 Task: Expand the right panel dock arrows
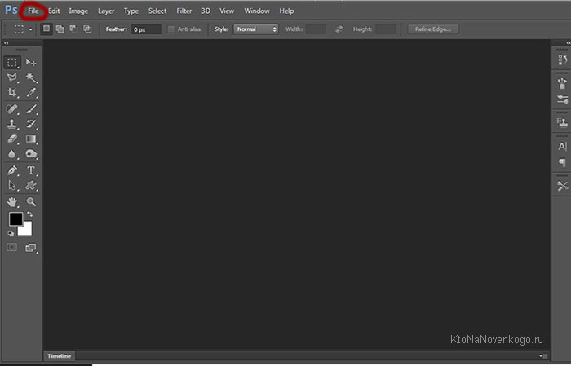click(x=568, y=43)
